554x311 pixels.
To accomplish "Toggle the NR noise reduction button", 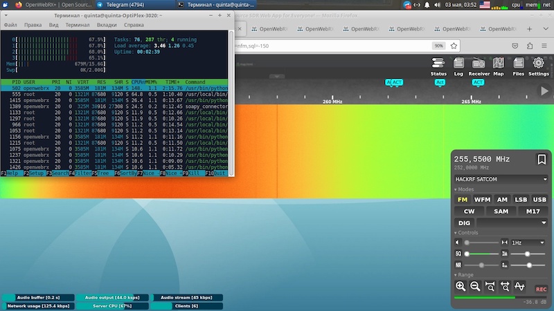I will click(458, 265).
